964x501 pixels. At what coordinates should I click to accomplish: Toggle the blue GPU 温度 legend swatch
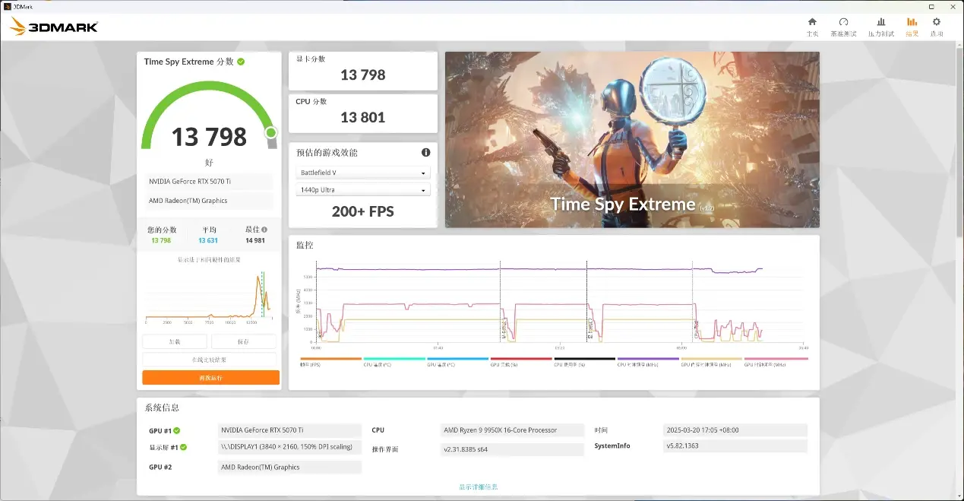[458, 358]
